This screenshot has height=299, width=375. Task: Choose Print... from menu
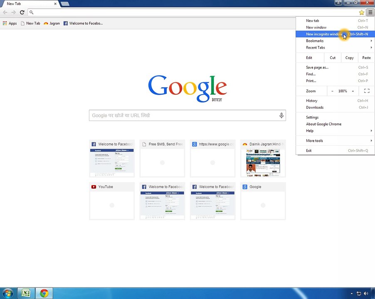[x=335, y=81]
